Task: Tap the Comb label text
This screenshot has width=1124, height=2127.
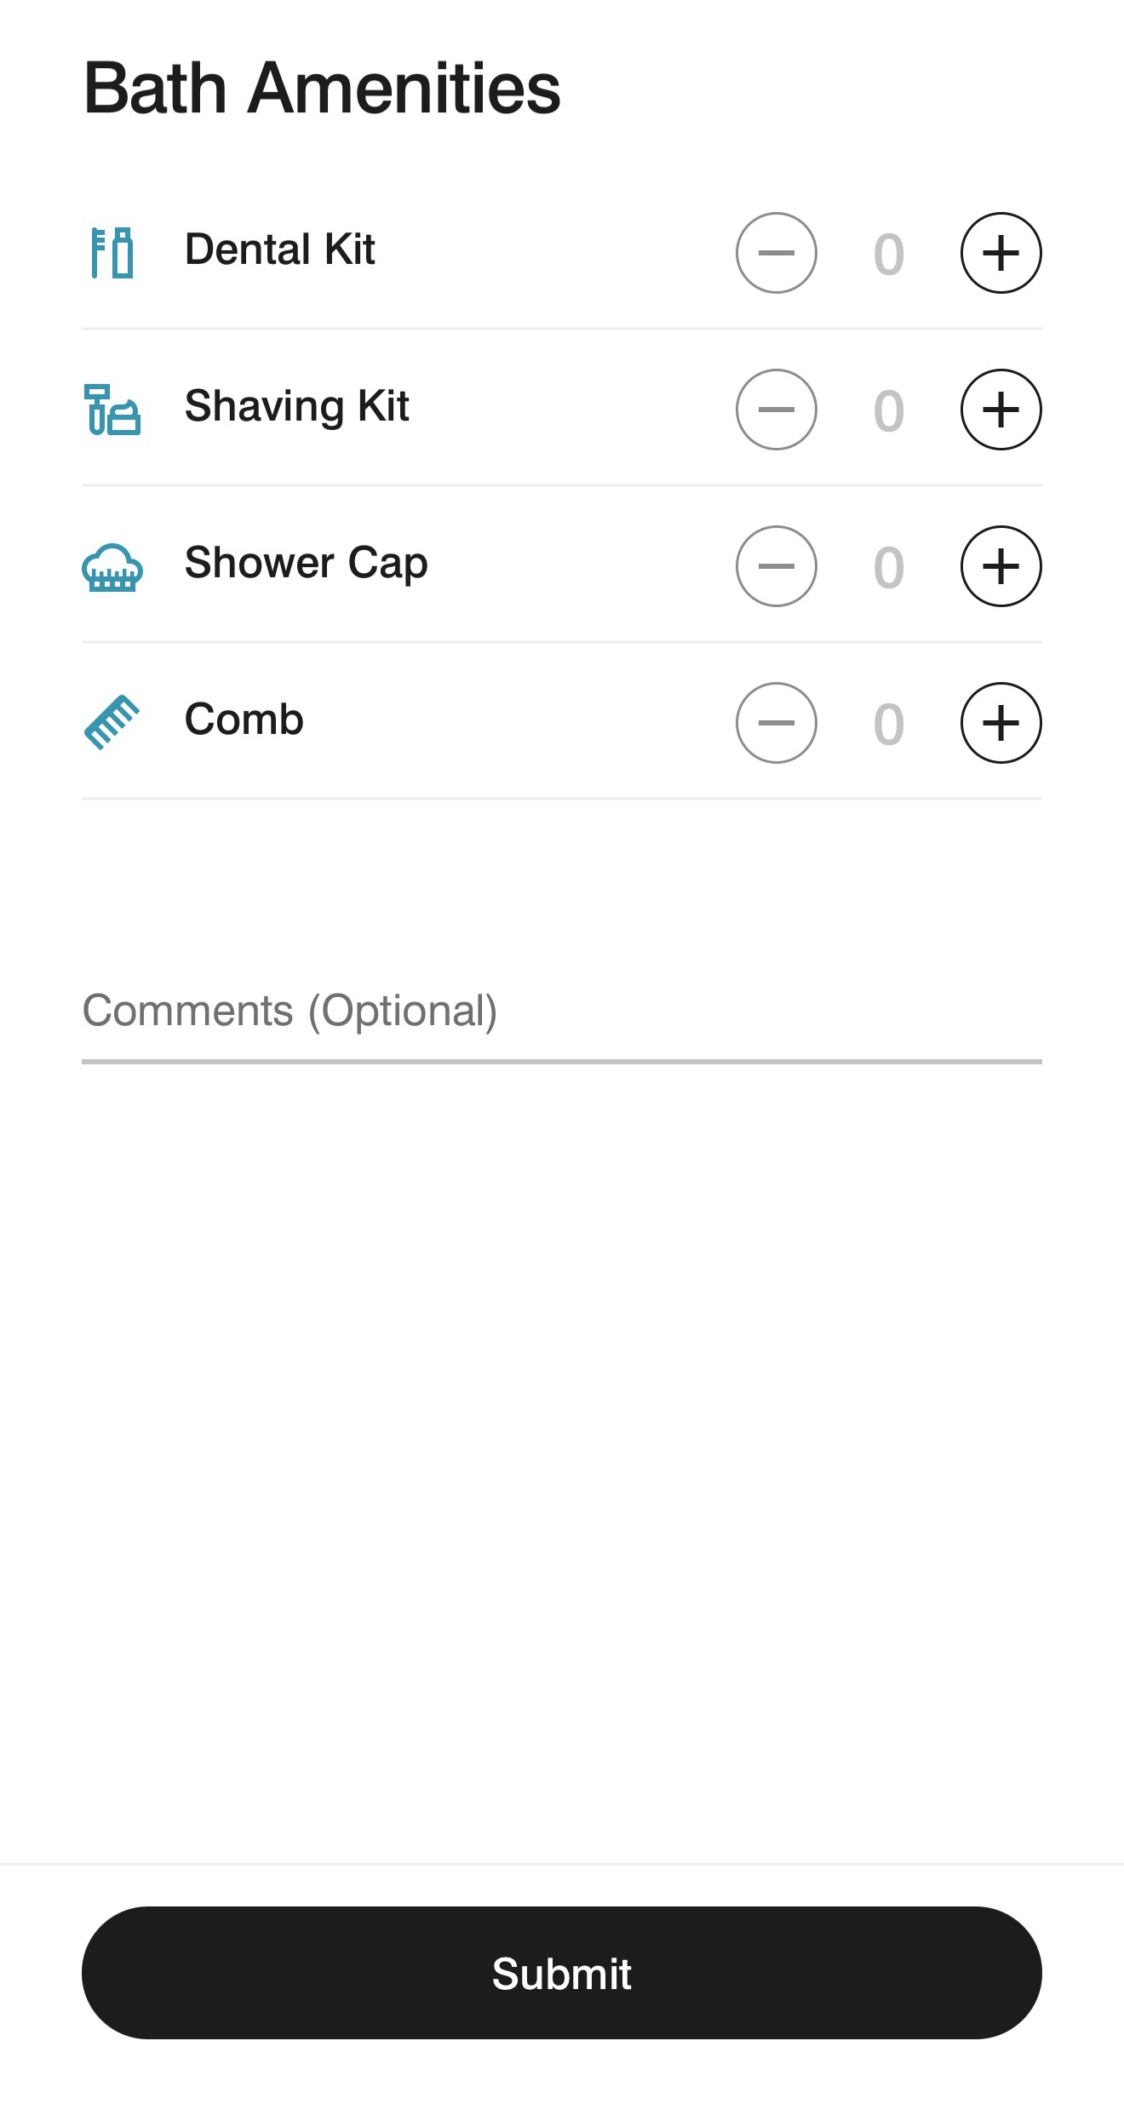Action: pyautogui.click(x=244, y=720)
